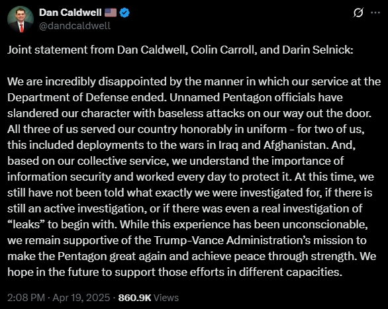Open the @dandcaldwell handle link

pos(75,26)
